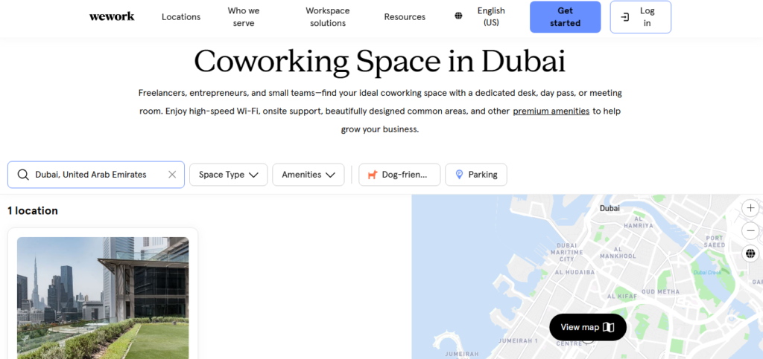Expand the Amenities dropdown

[308, 175]
